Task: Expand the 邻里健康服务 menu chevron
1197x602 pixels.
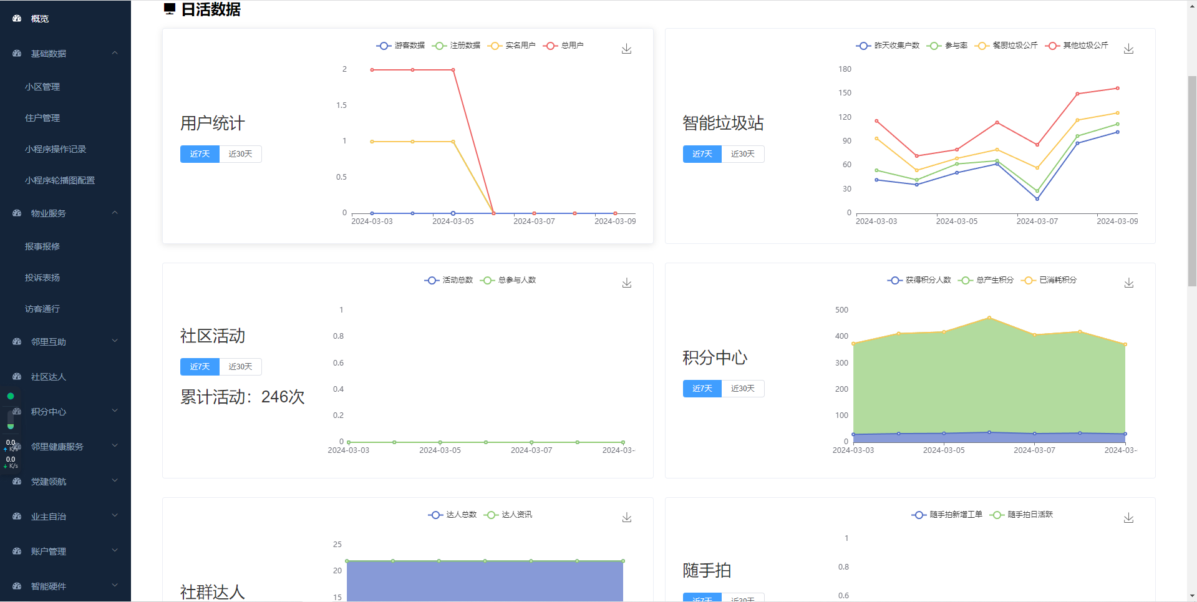Action: [115, 445]
